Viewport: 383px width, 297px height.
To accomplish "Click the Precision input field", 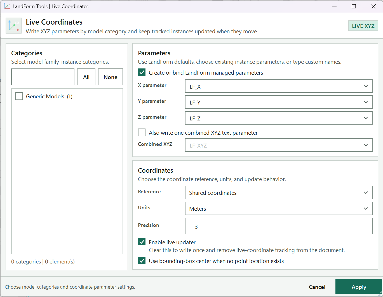I will [x=279, y=226].
